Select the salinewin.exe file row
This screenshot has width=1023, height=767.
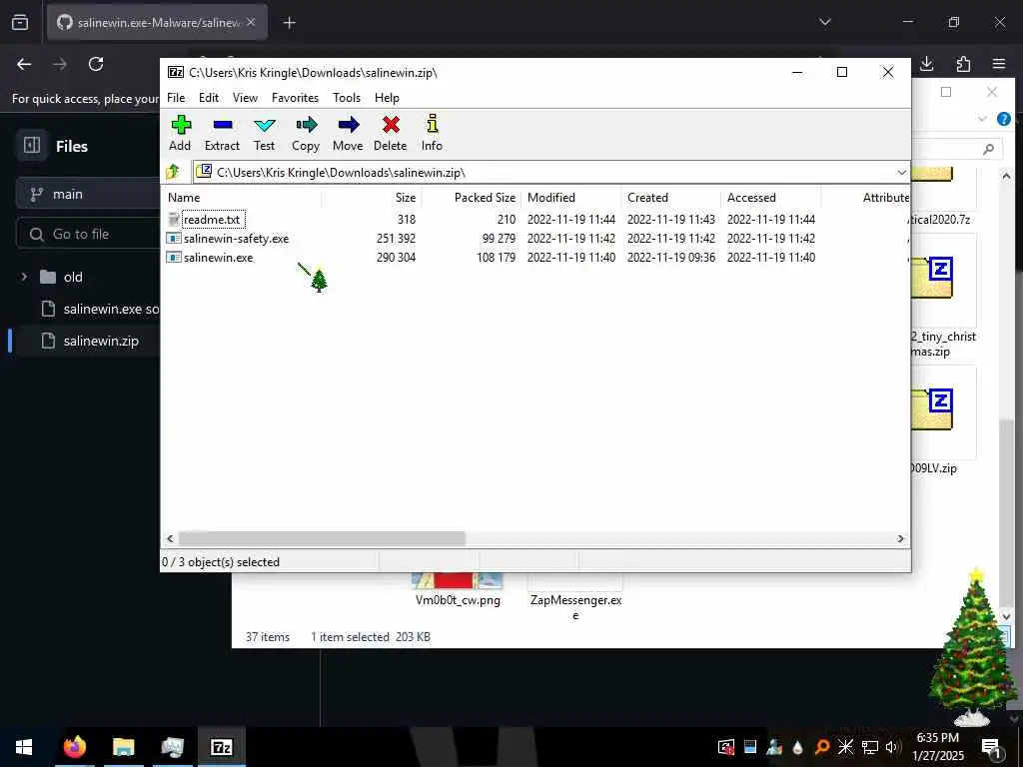pos(218,257)
